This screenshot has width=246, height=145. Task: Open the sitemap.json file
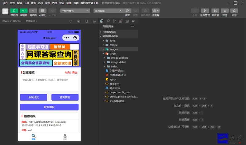click(118, 101)
